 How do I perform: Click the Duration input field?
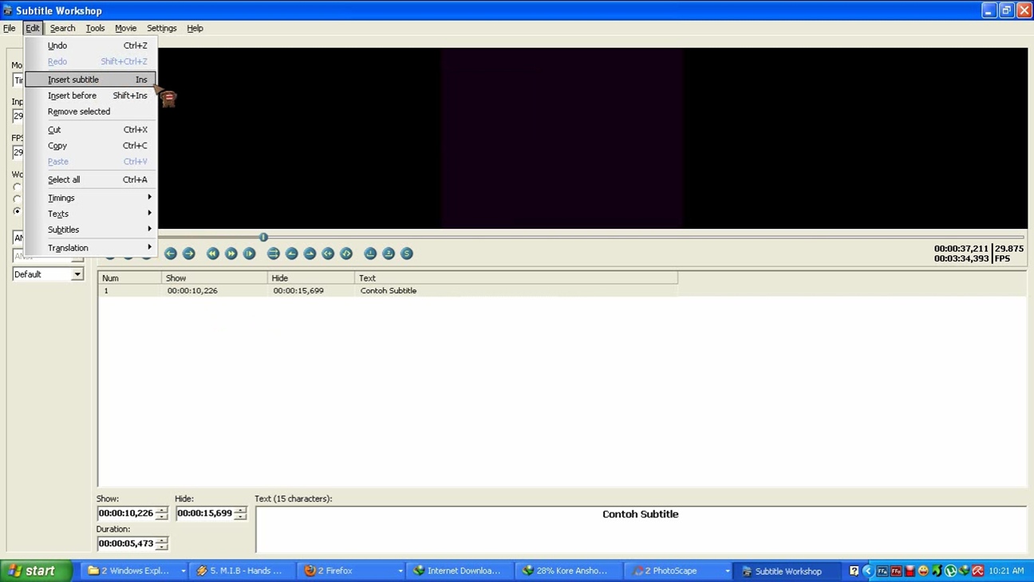(126, 544)
